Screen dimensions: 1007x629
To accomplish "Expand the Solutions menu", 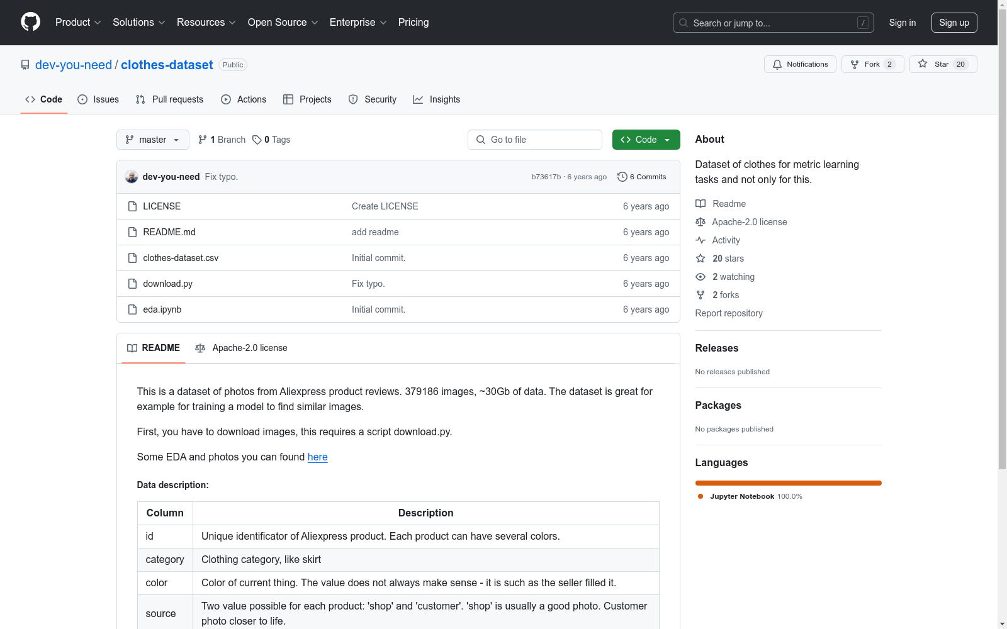I will tap(139, 23).
